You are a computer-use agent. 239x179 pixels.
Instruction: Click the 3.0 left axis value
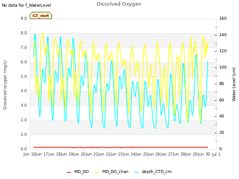[x=24, y=105]
